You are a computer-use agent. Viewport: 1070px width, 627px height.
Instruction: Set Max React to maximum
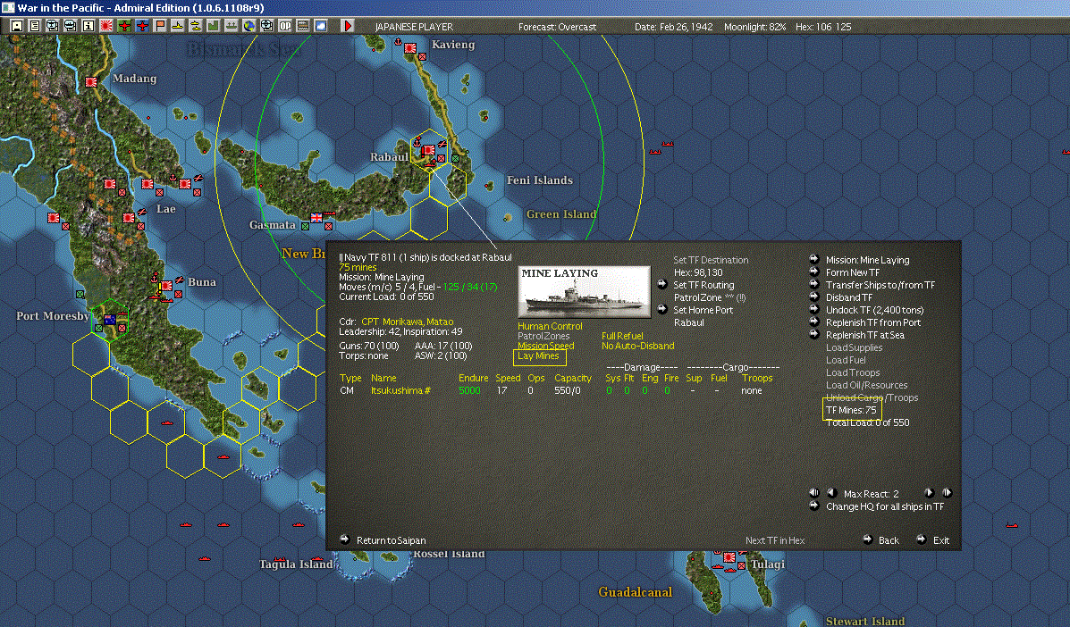pyautogui.click(x=947, y=493)
